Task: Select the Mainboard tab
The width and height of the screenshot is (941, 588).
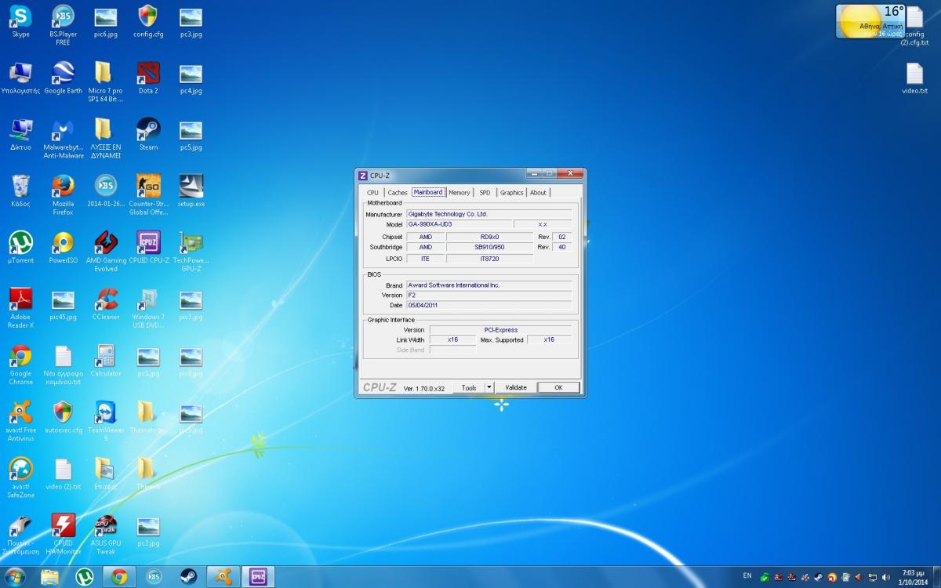Action: tap(428, 192)
